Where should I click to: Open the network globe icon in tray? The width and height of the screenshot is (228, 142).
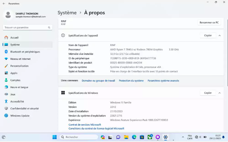196,137
